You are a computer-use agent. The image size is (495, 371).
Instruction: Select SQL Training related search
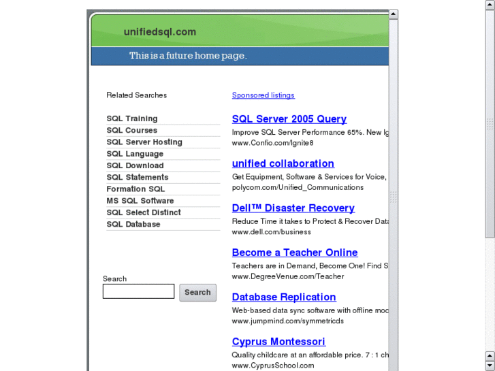point(132,118)
